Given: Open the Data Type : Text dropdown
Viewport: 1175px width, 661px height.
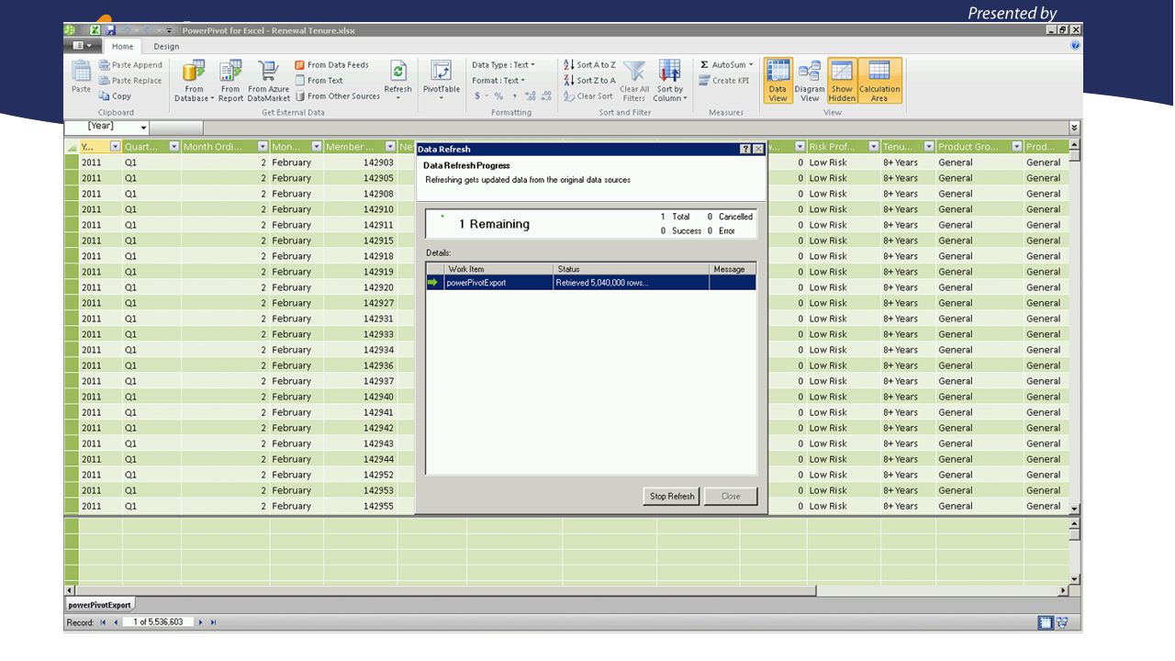Looking at the screenshot, I should point(503,65).
